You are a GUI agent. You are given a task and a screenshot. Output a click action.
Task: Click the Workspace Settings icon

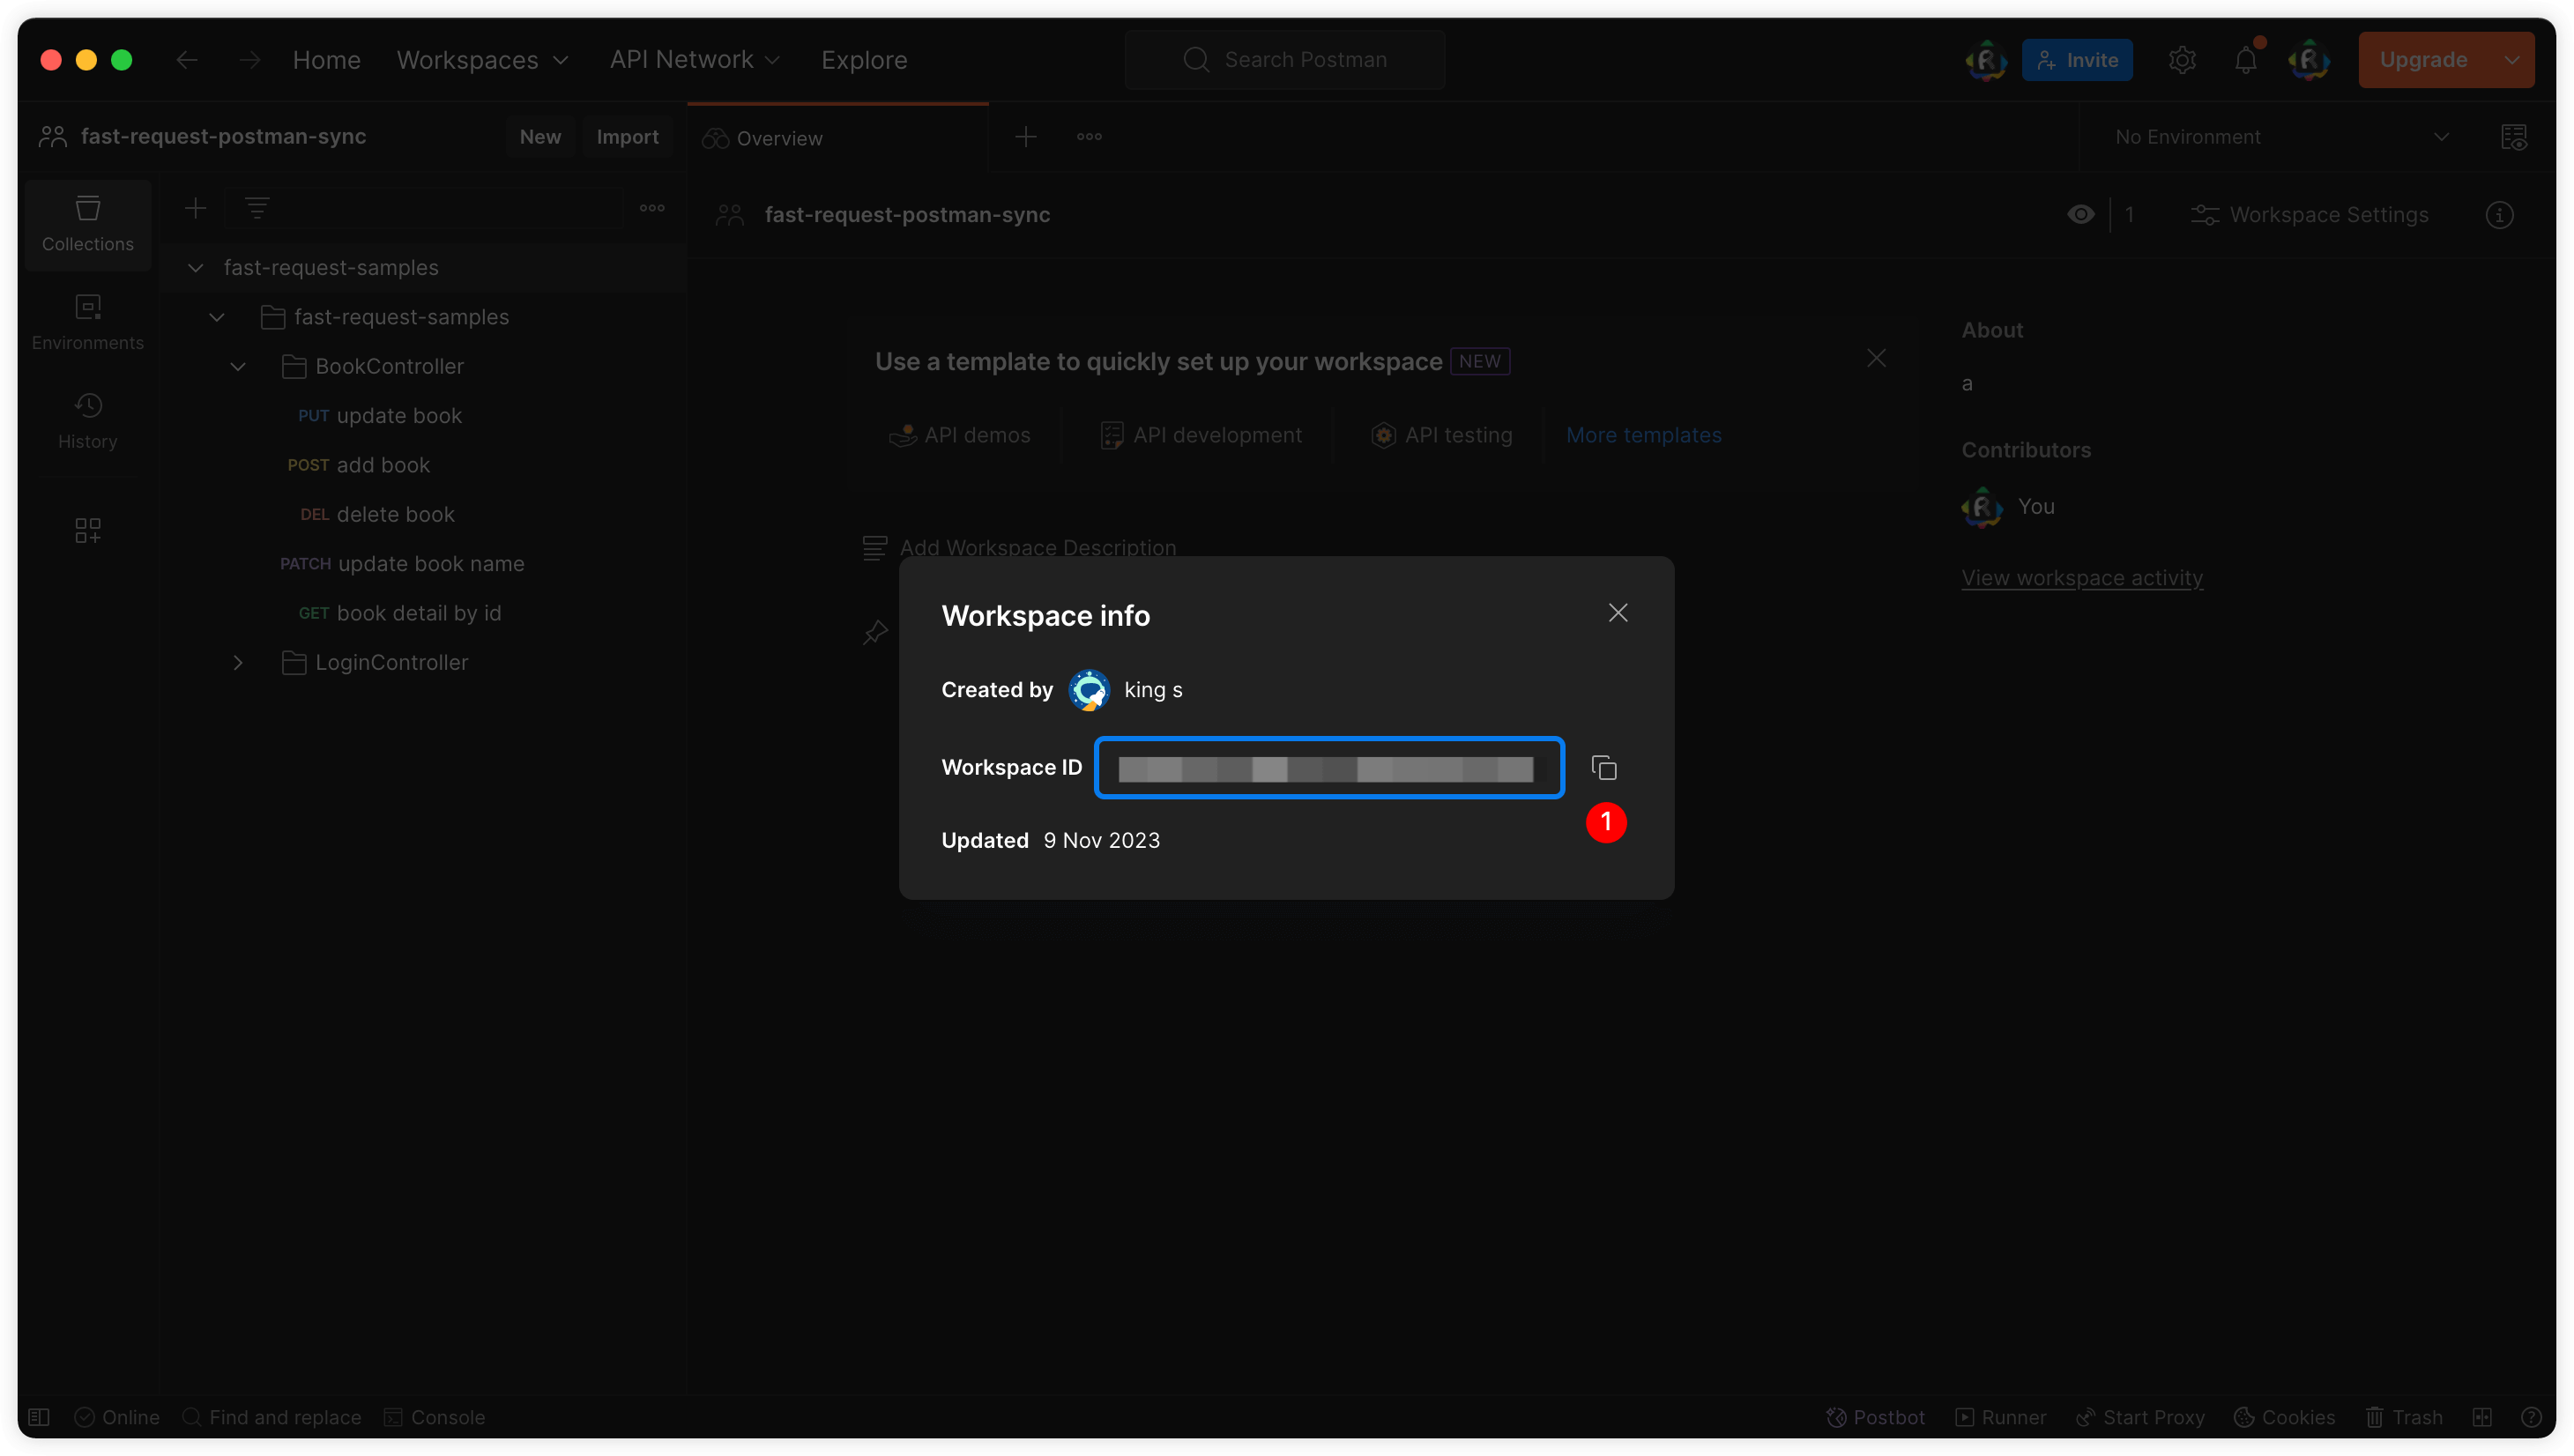click(x=2206, y=214)
